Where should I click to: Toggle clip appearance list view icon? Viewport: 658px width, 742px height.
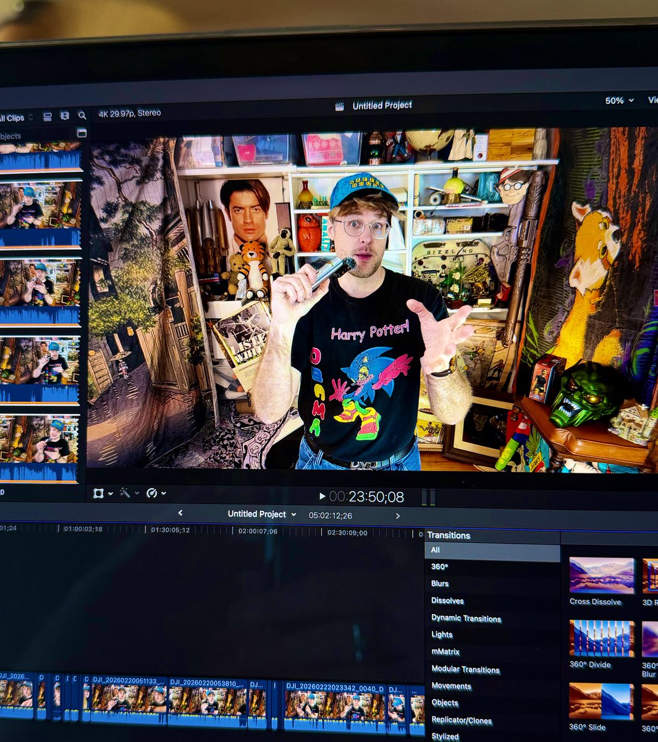tap(48, 116)
